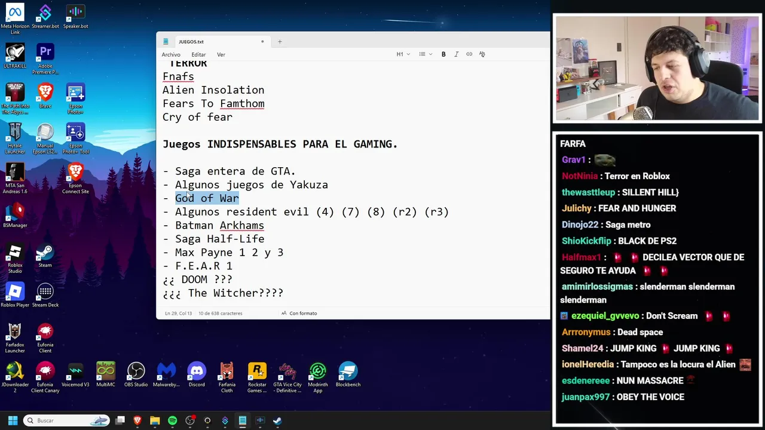The image size is (765, 430).
Task: Open BSManager desktop icon
Action: coord(15,215)
